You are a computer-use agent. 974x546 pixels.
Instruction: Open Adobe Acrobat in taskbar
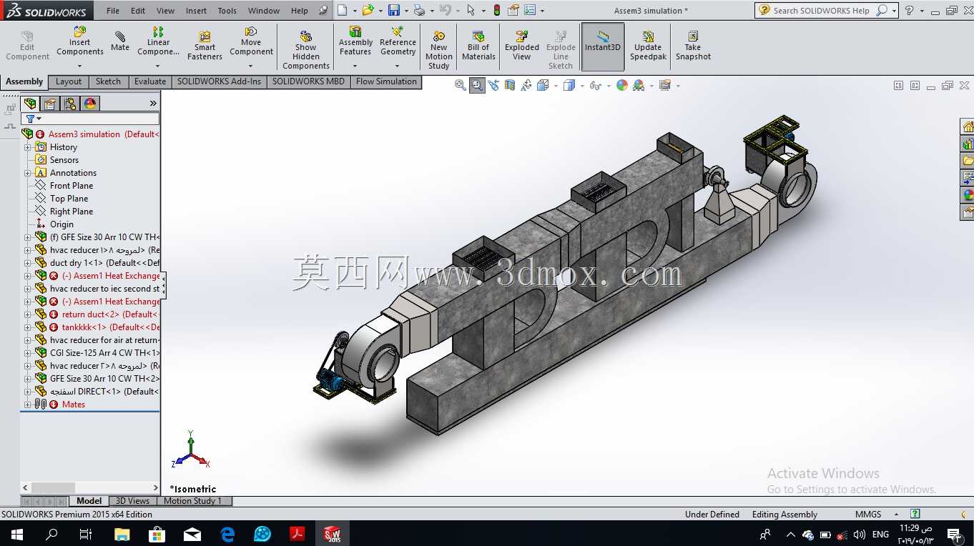[x=297, y=534]
